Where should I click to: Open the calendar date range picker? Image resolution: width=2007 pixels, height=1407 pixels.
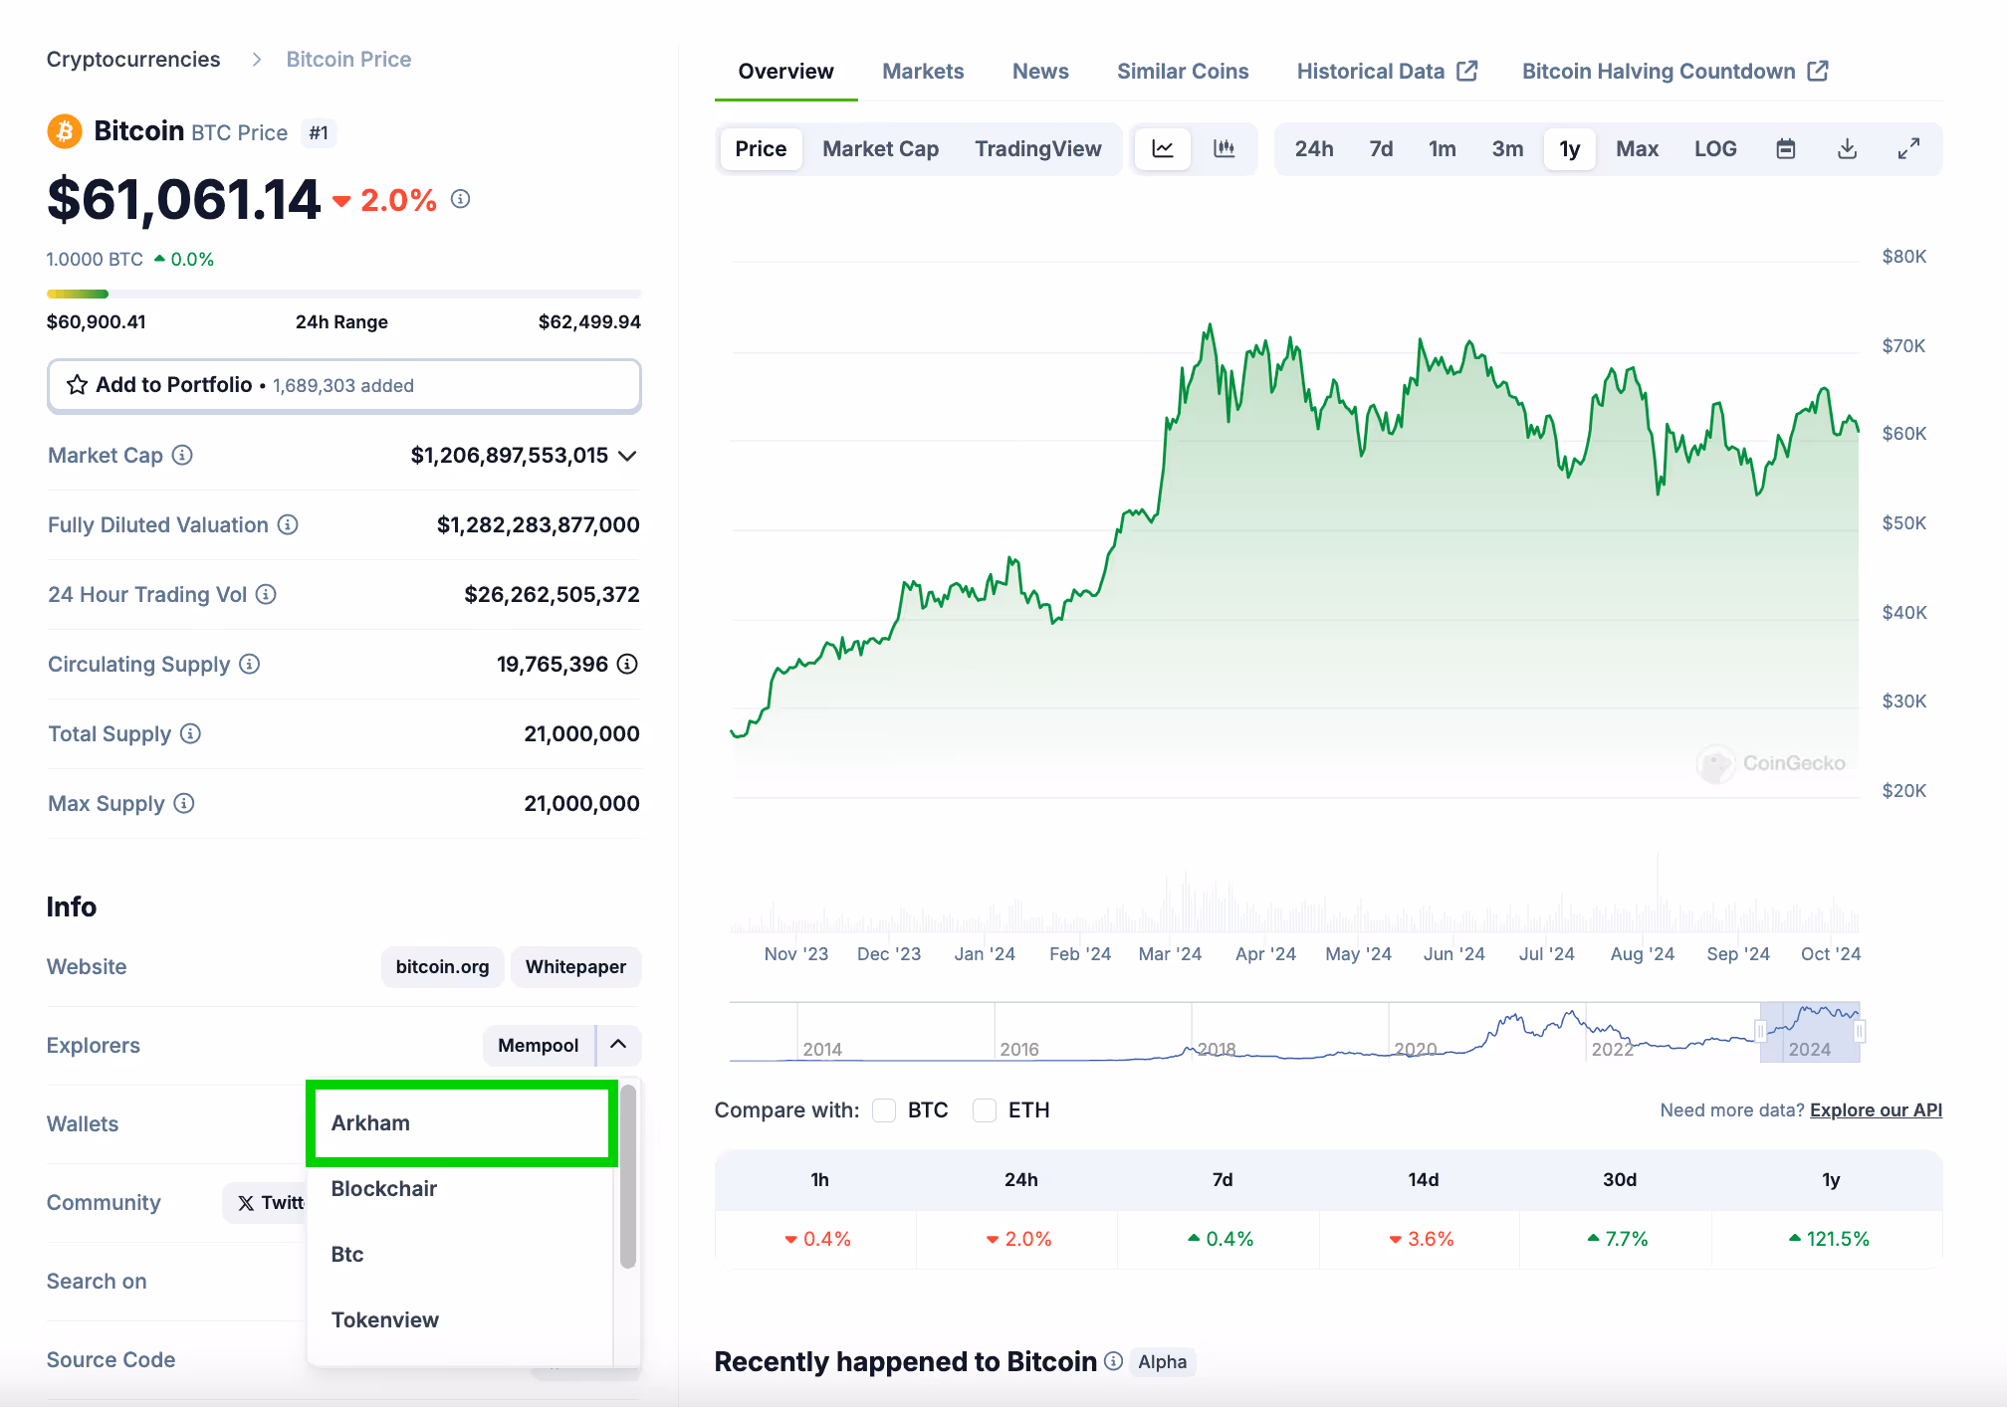tap(1785, 149)
